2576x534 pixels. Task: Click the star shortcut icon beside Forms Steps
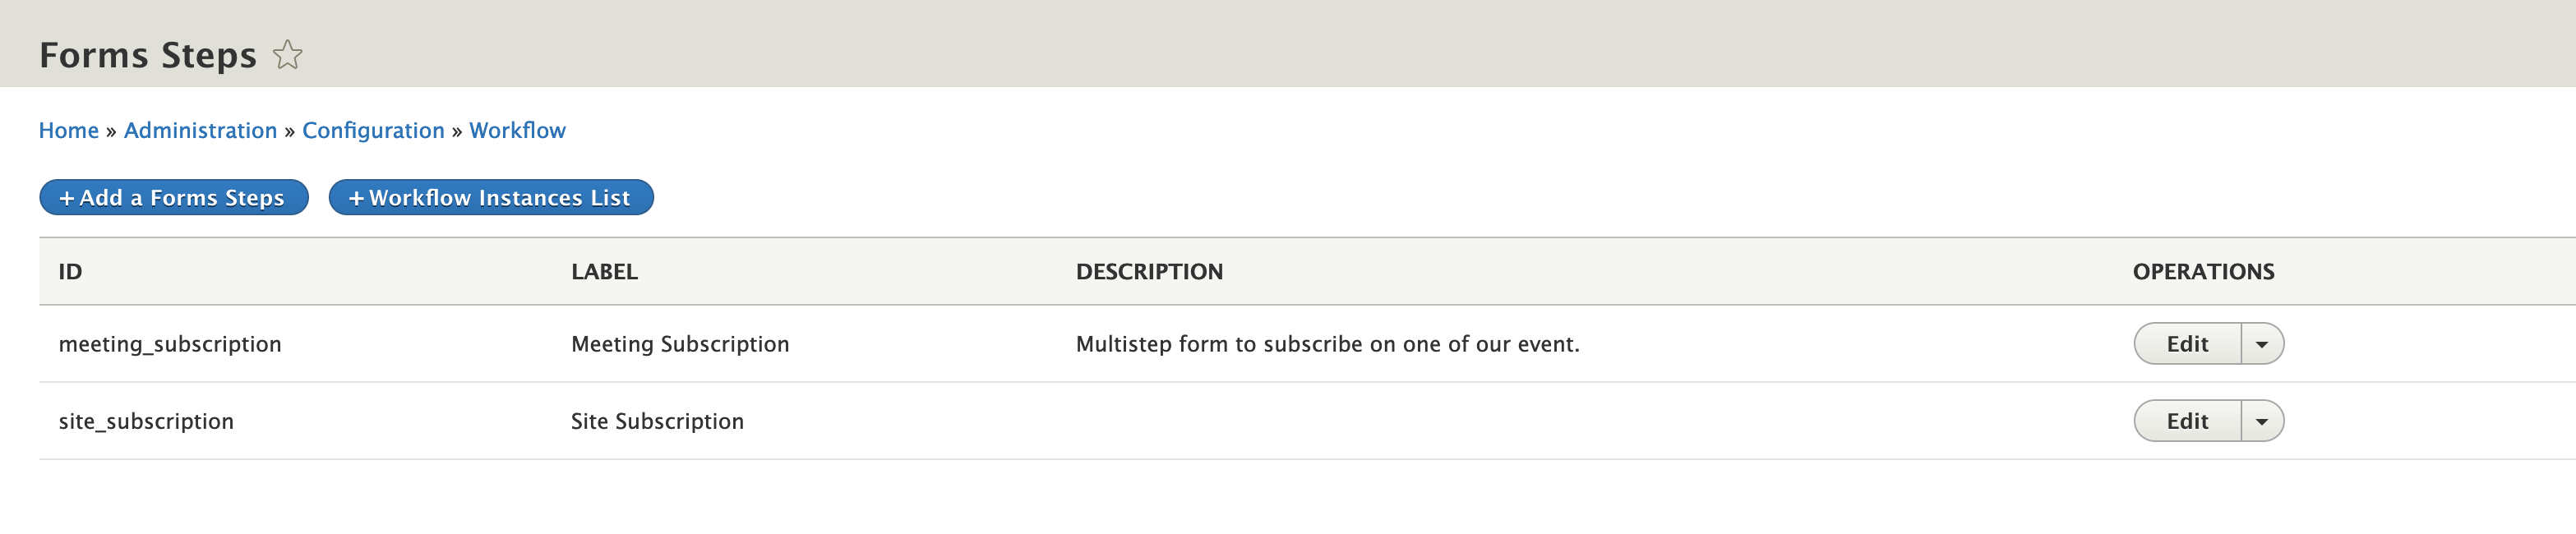pyautogui.click(x=287, y=55)
